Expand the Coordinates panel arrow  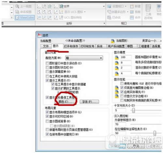(104, 23)
